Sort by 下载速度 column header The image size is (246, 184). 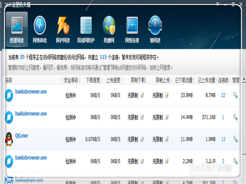93,80
